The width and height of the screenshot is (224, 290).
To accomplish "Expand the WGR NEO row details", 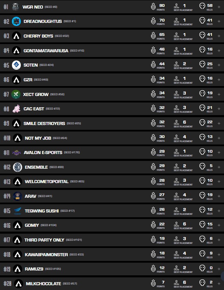I will [219, 6].
